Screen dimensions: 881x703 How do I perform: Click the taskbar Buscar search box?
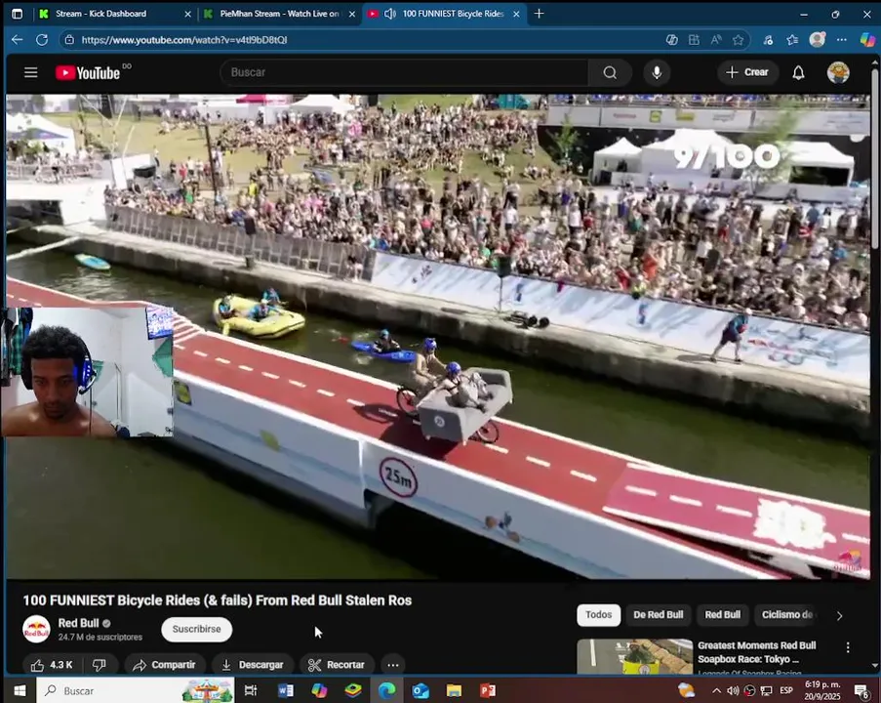coord(135,690)
